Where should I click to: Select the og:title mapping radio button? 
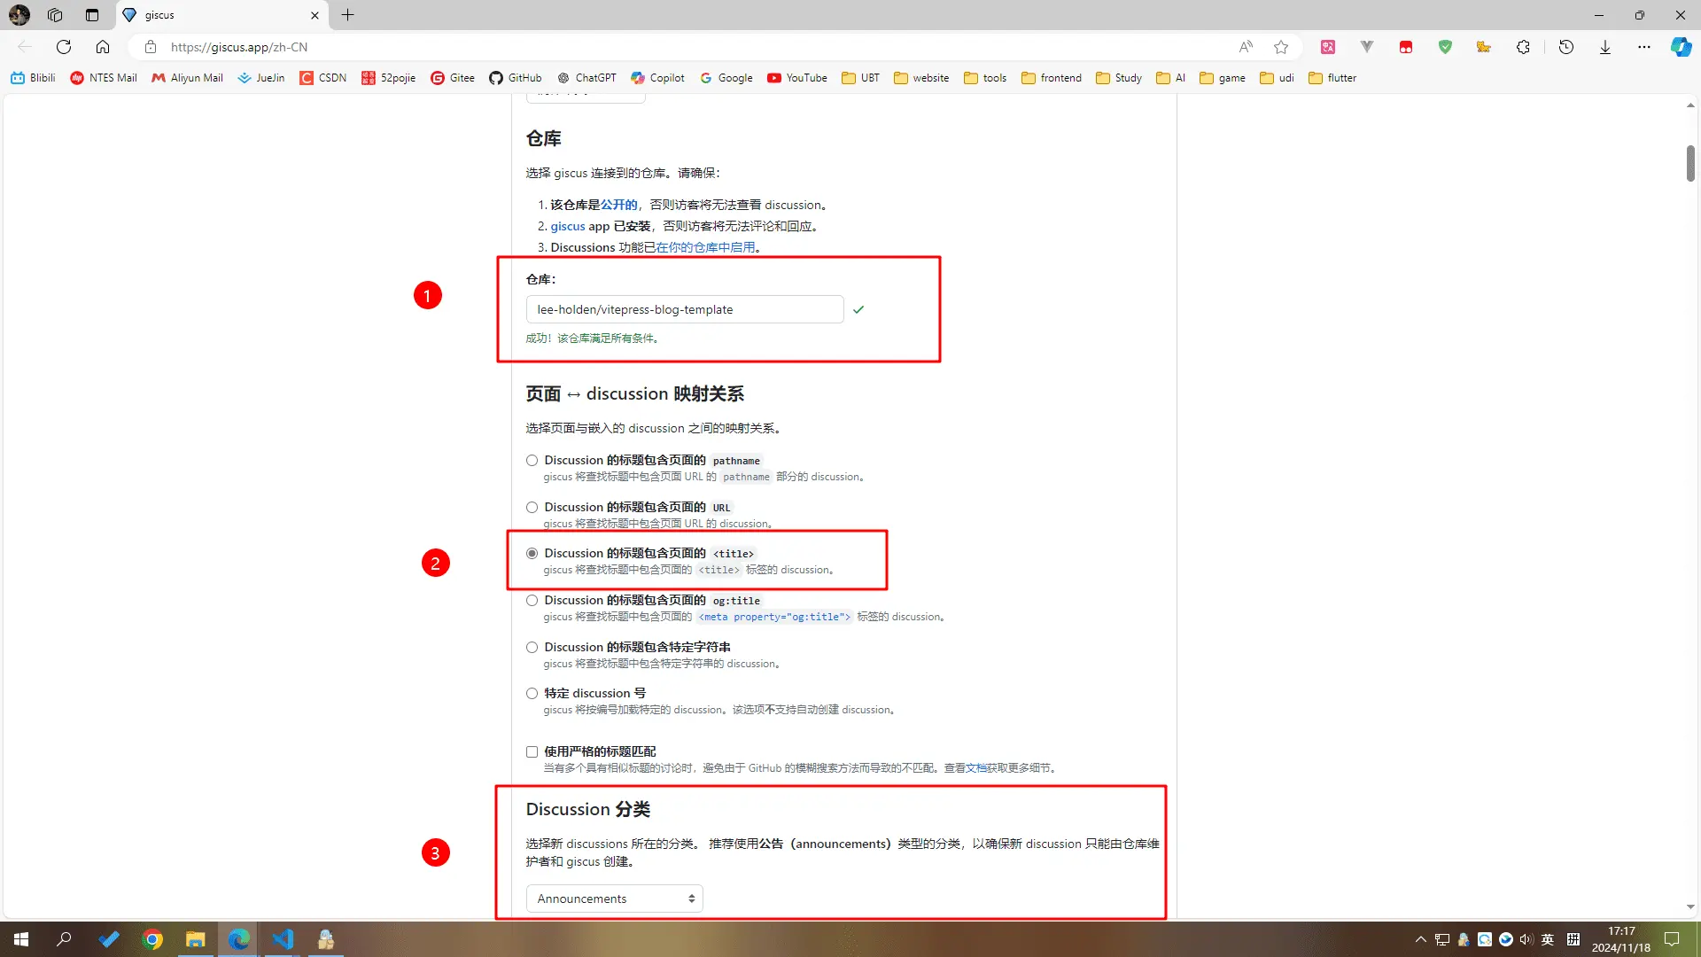coord(532,601)
